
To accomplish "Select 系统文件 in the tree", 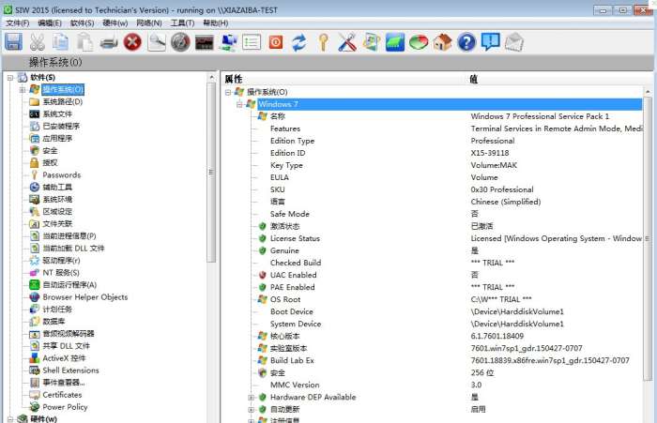I will click(x=57, y=113).
